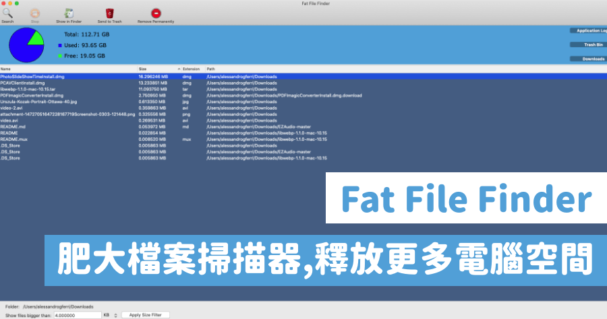
Task: Click the 'Show files bigger than' input field
Action: tap(78, 315)
